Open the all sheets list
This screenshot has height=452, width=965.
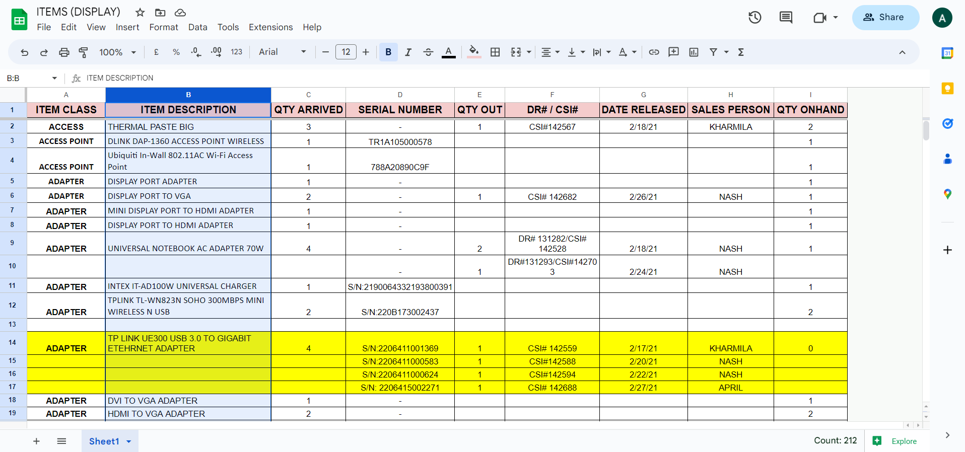pyautogui.click(x=61, y=441)
